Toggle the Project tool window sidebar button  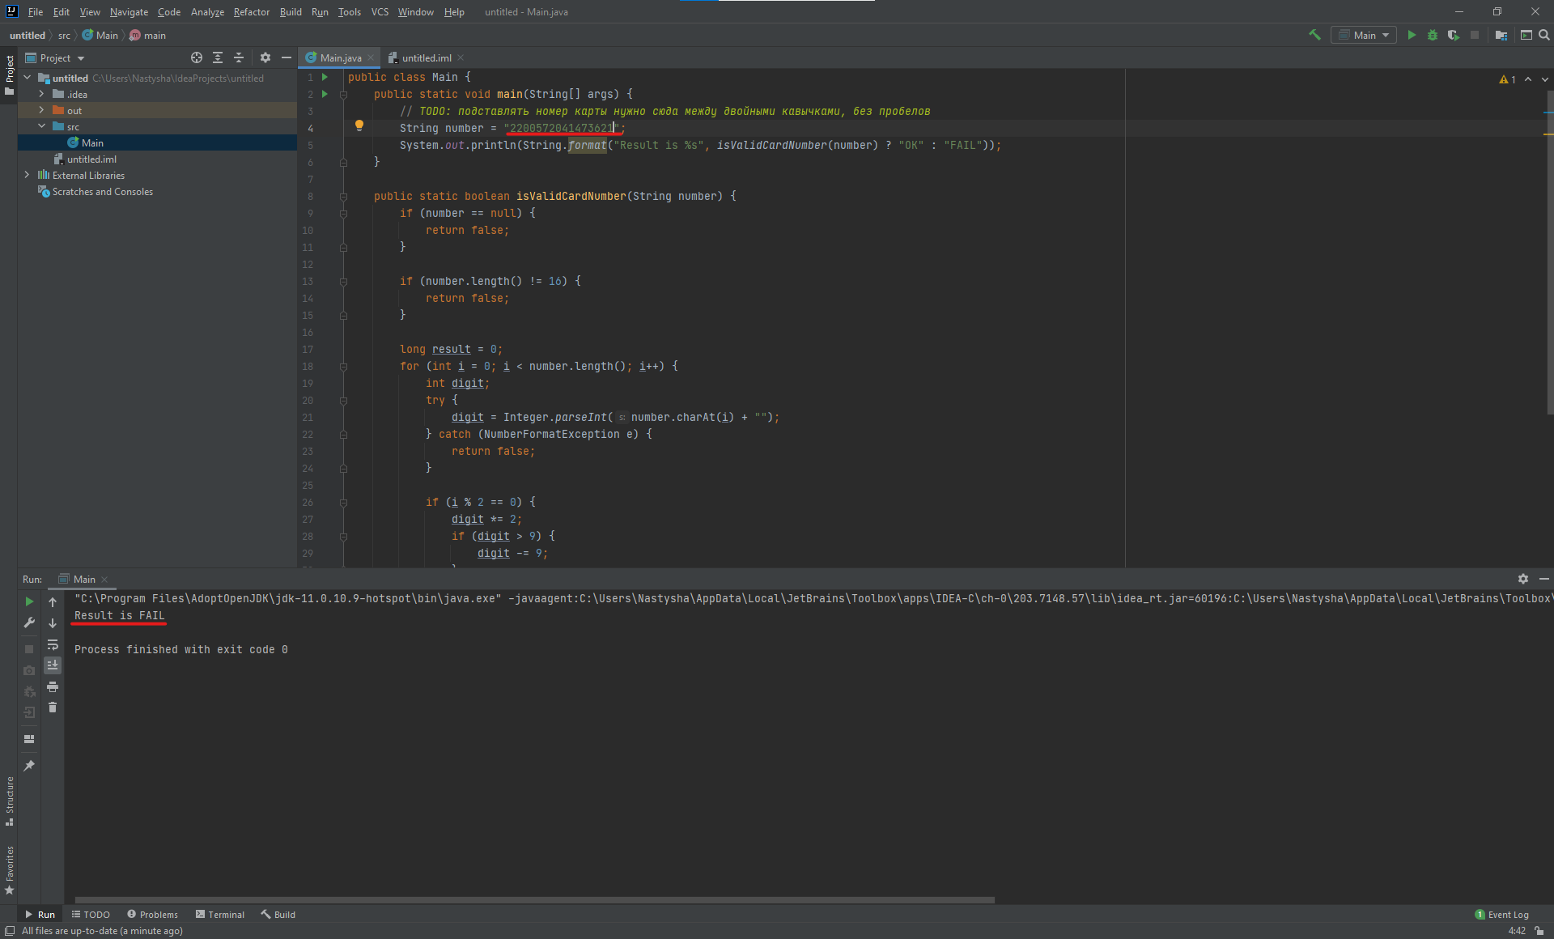(x=9, y=73)
